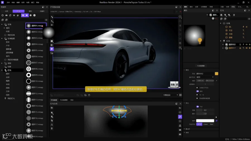Select the Linear color space button
Screen dimensions: 251x141
coord(206,124)
